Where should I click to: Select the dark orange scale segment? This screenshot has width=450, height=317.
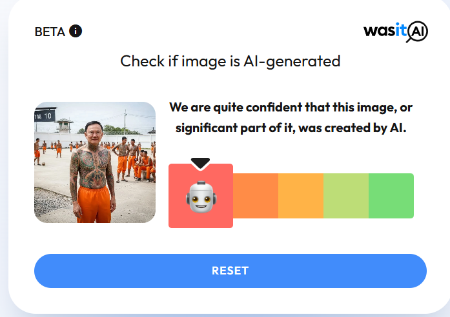[256, 196]
